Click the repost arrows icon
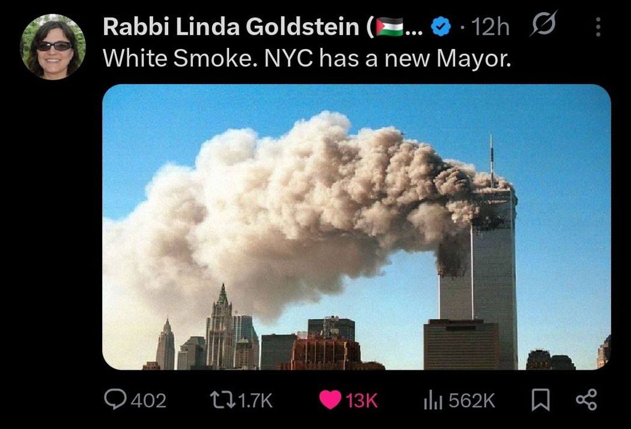 click(x=223, y=400)
